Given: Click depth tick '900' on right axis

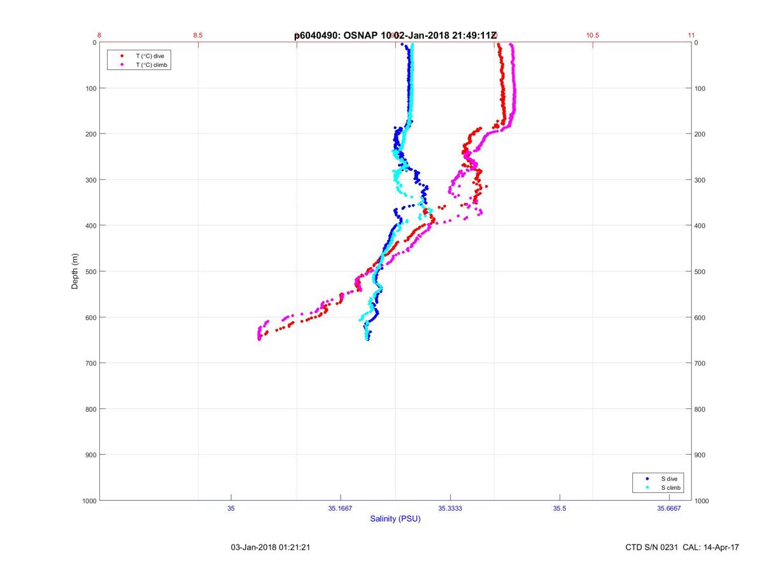Looking at the screenshot, I should pyautogui.click(x=700, y=455).
